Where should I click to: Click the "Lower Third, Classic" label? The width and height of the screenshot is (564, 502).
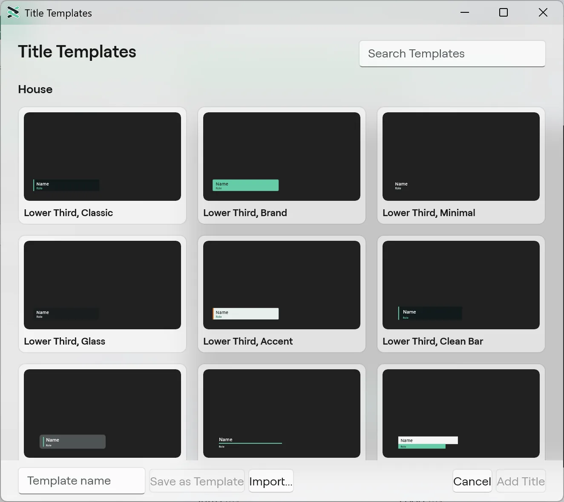tap(69, 213)
